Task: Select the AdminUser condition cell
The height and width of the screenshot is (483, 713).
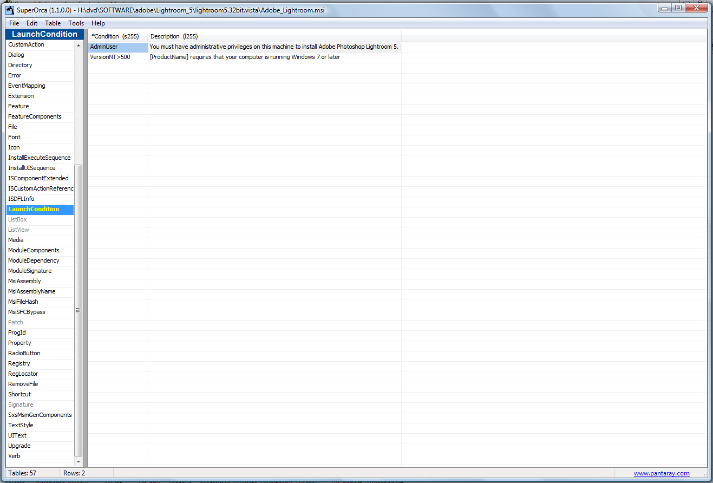Action: point(118,47)
